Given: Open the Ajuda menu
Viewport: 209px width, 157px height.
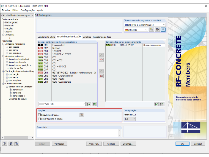Looking at the screenshot, I should (x=40, y=10).
